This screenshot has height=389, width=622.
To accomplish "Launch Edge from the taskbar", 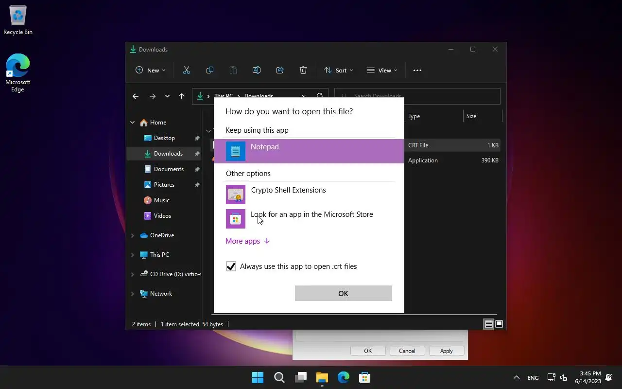I will (344, 377).
